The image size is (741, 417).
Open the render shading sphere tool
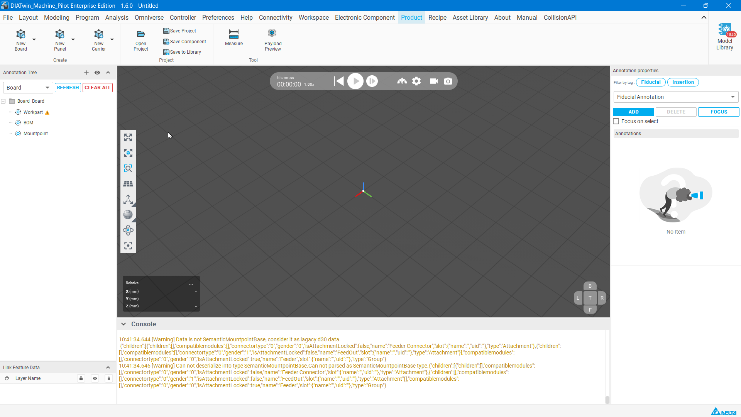pyautogui.click(x=128, y=215)
